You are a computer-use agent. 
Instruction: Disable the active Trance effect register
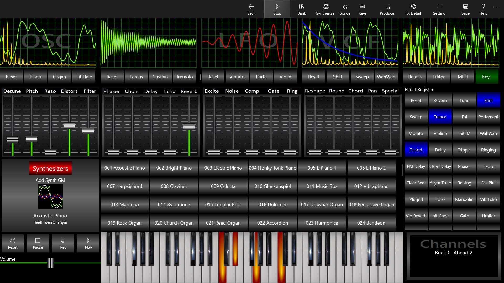click(x=440, y=117)
